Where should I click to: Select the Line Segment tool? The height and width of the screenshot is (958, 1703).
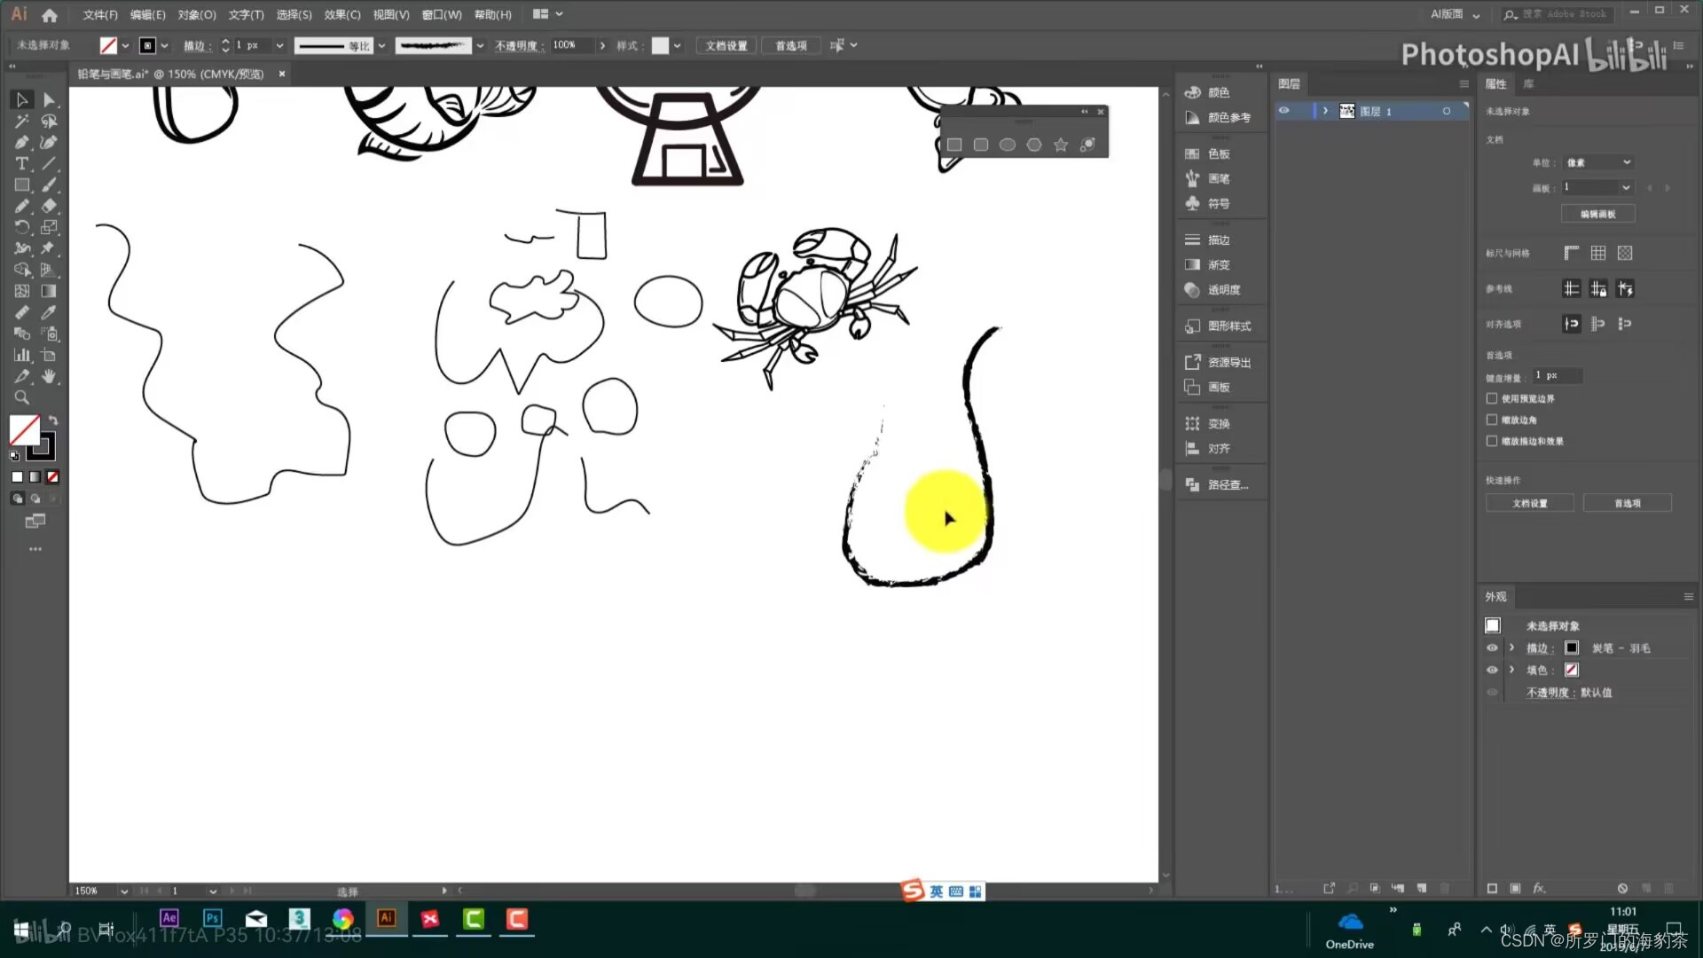pos(49,164)
